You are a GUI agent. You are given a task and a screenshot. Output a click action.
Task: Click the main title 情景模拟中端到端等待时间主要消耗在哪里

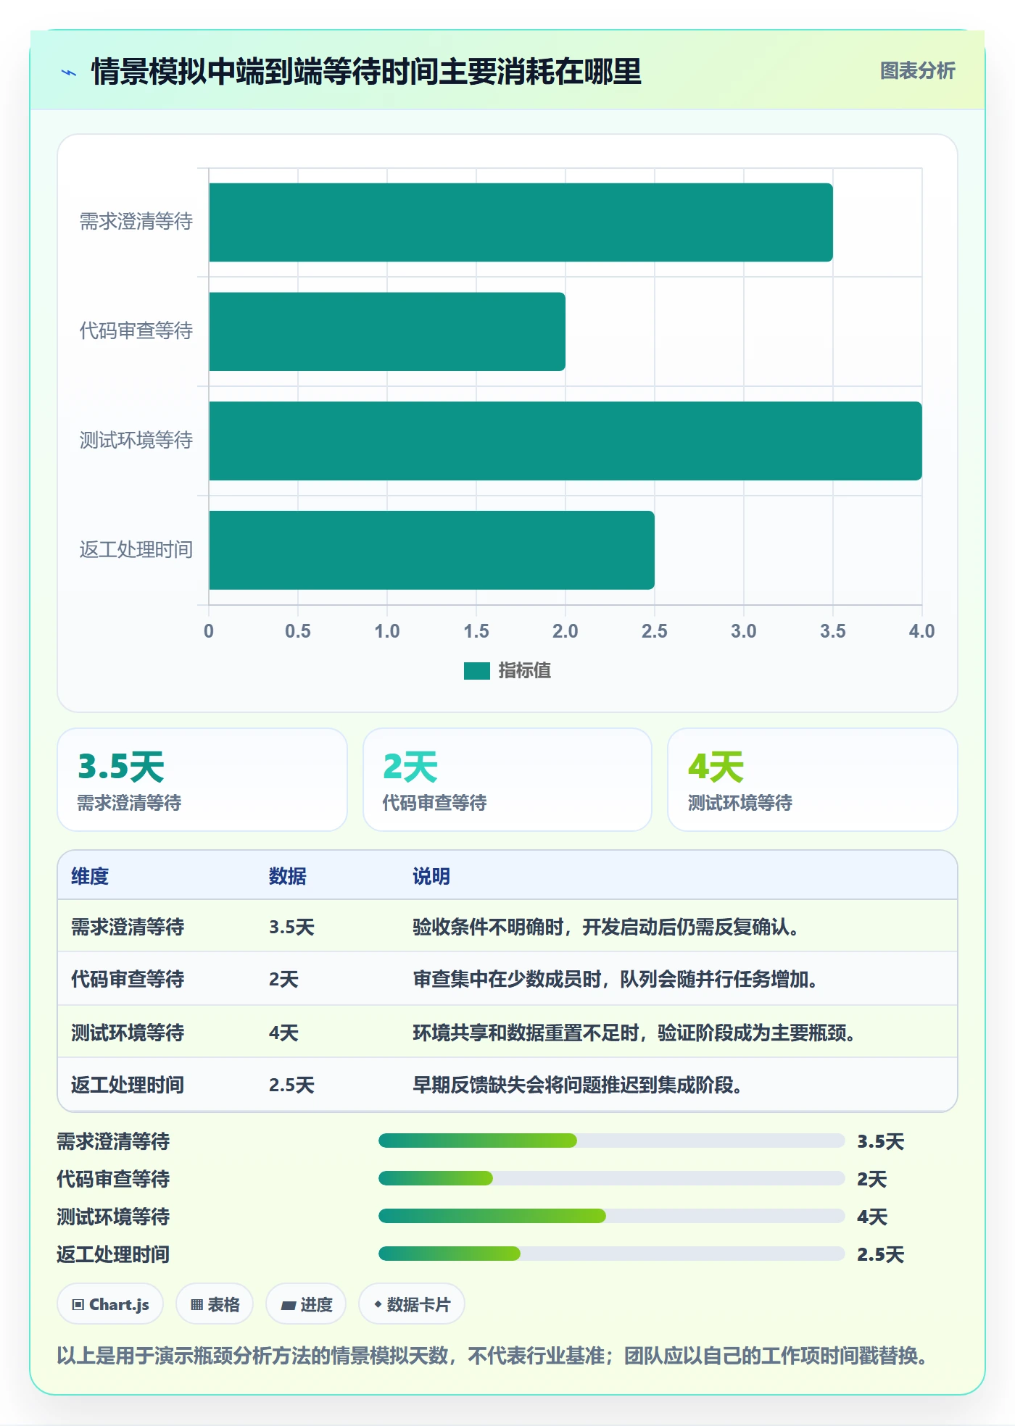[x=367, y=72]
